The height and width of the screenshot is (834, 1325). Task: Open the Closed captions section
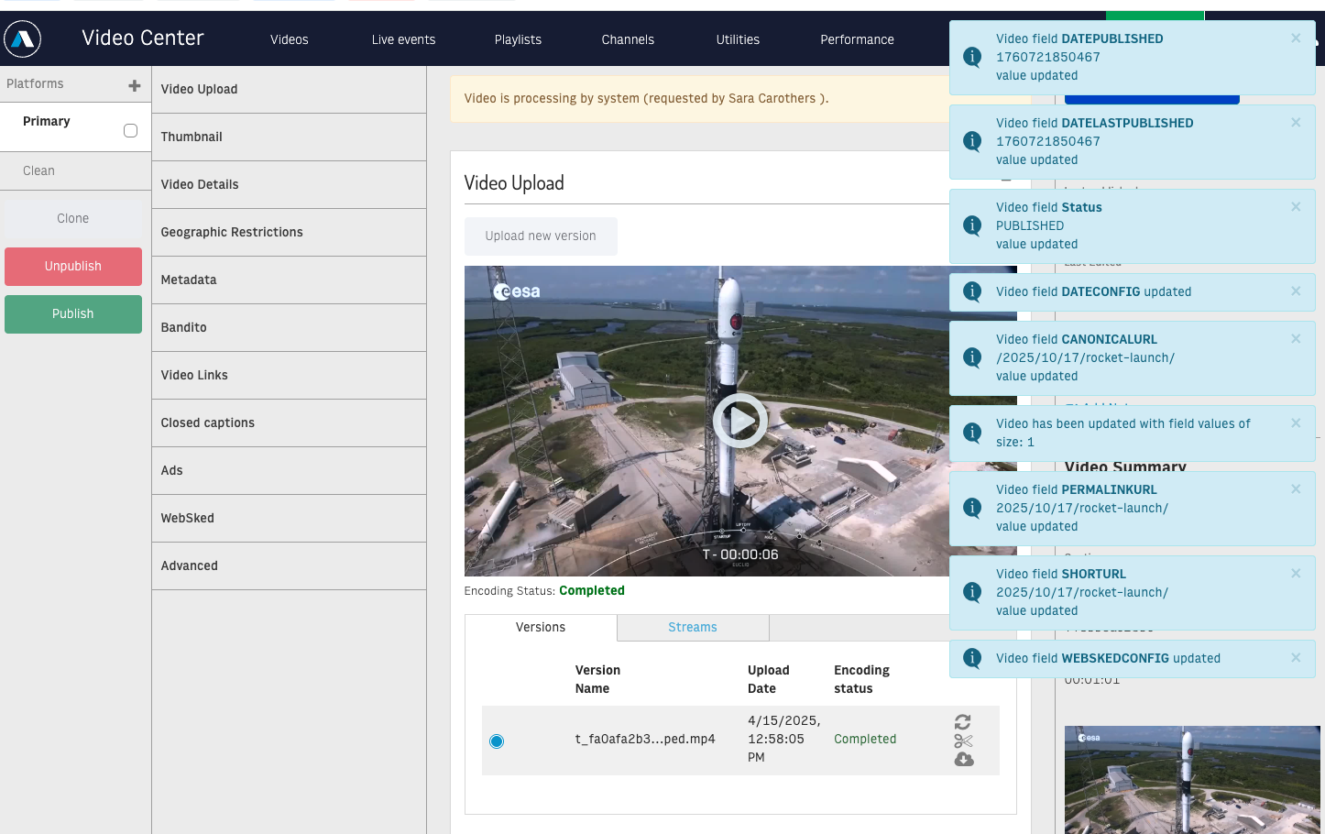(289, 423)
